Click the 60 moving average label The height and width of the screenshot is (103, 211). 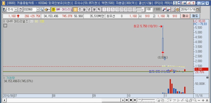click(x=36, y=21)
